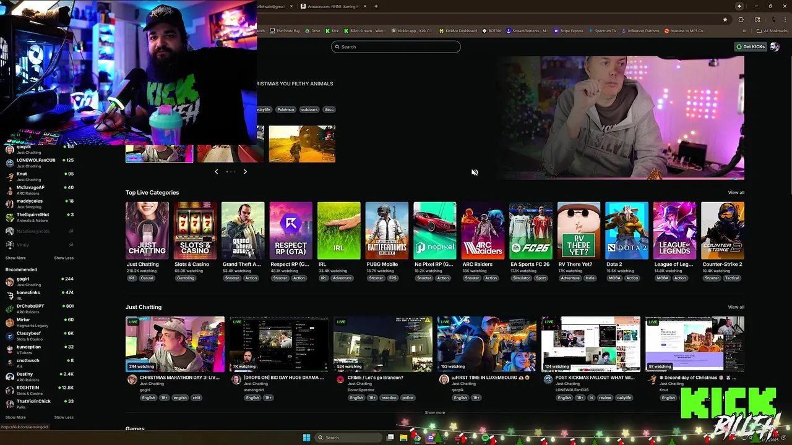Open LONEWOLFanCUB in the following list

pos(39,163)
